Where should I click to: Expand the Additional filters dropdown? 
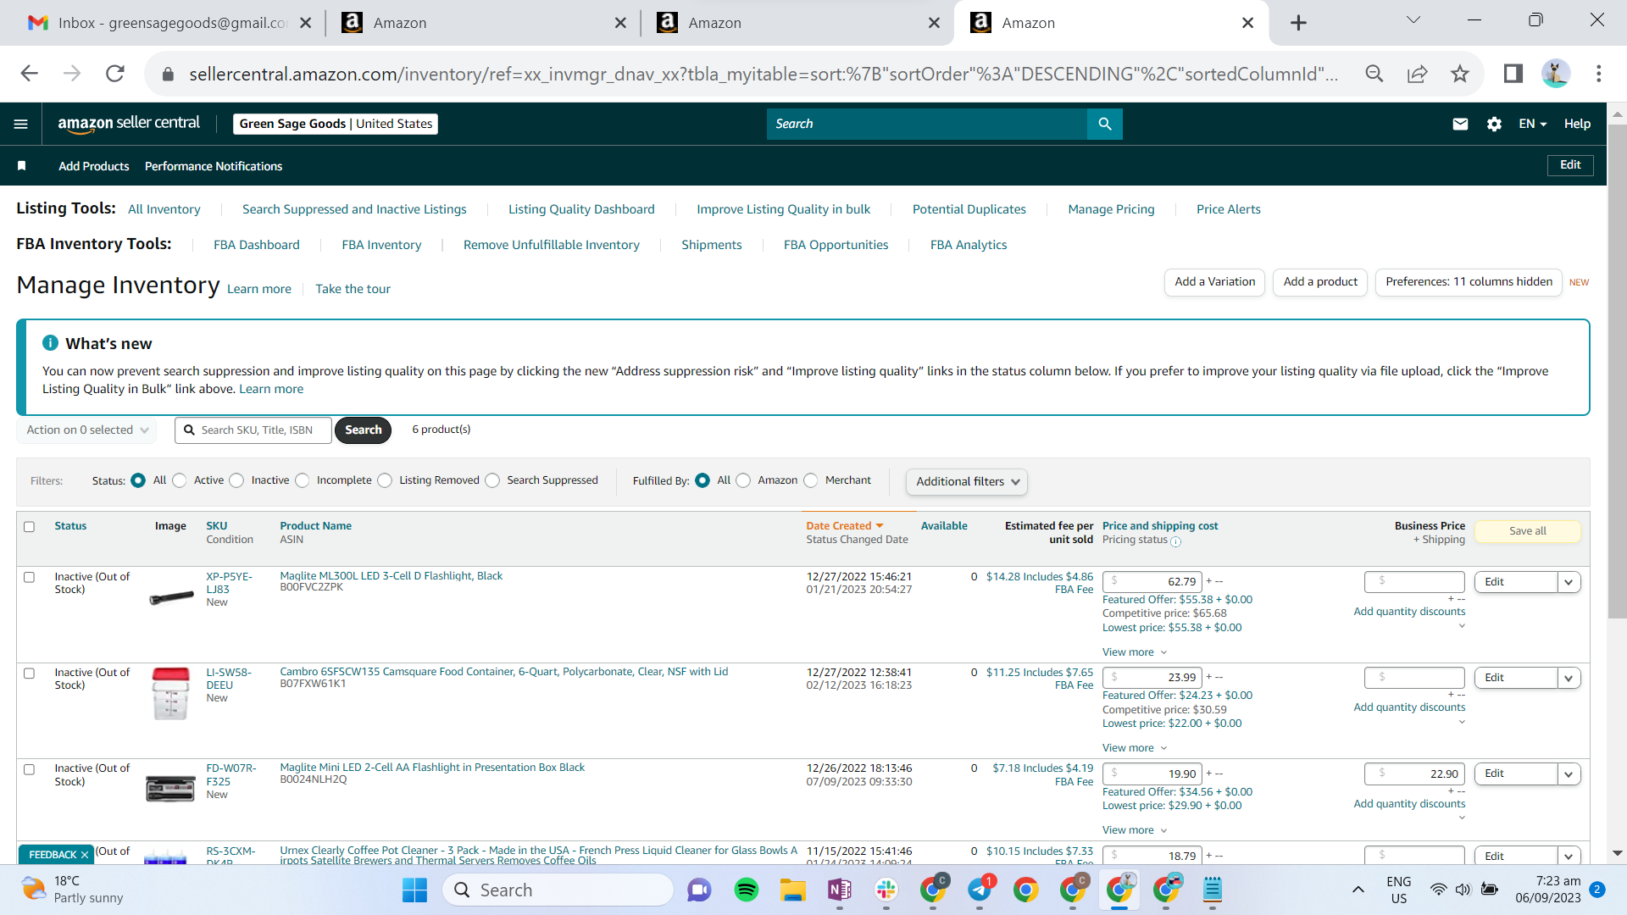[967, 481]
